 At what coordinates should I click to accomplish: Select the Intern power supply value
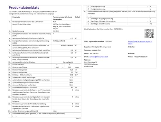[x=55, y=111]
